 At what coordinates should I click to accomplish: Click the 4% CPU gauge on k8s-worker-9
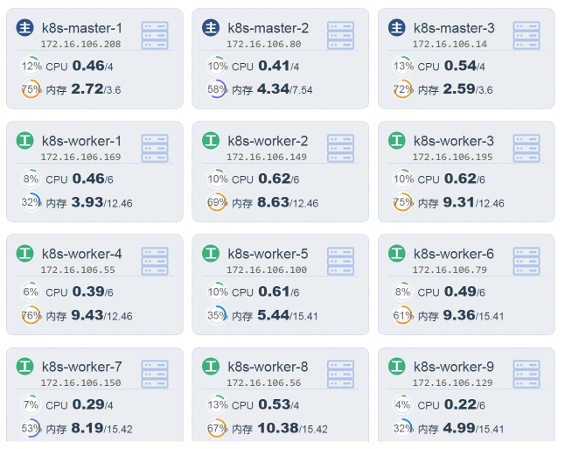point(403,405)
